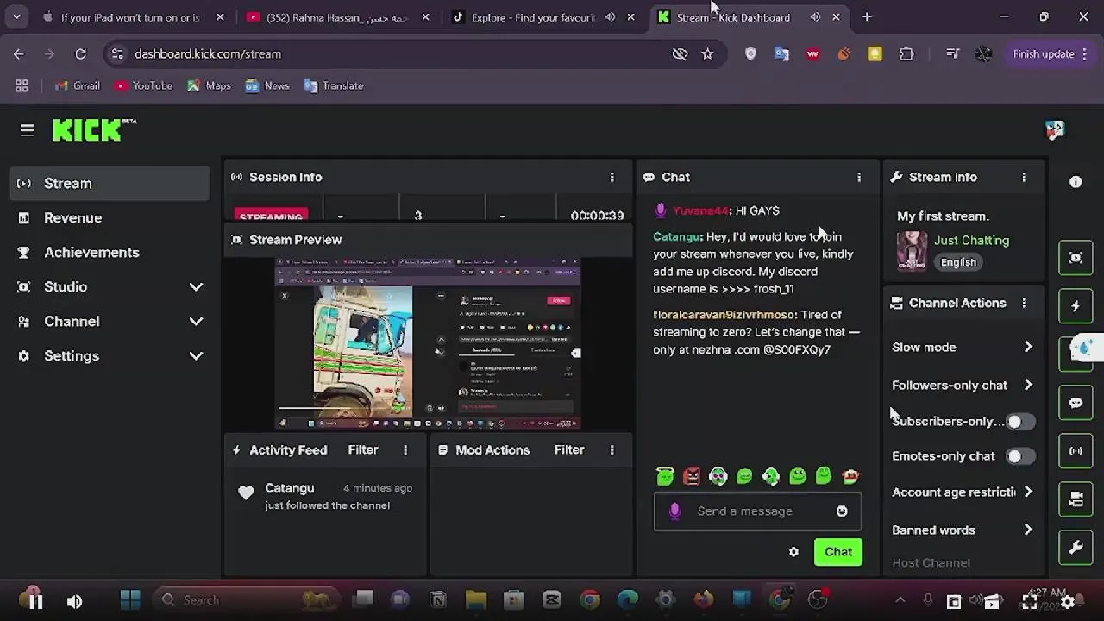The image size is (1104, 621).
Task: Toggle Emotes-only chat switch
Action: tap(1019, 455)
